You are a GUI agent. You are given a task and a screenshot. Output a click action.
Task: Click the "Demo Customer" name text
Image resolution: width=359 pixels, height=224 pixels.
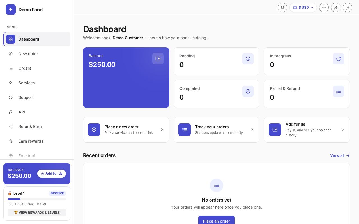coord(128,38)
